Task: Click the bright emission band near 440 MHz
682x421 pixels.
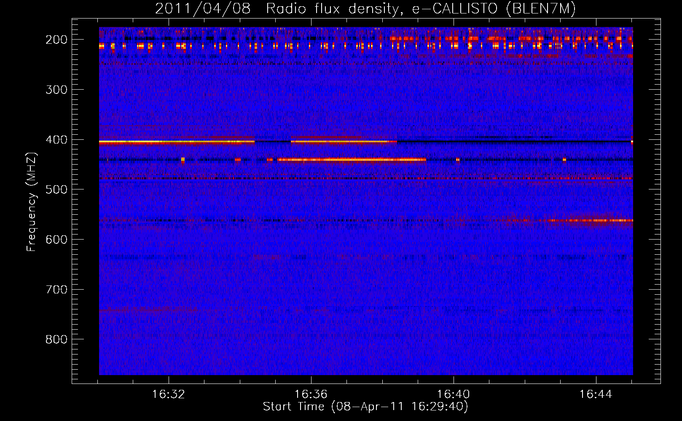Action: (352, 160)
